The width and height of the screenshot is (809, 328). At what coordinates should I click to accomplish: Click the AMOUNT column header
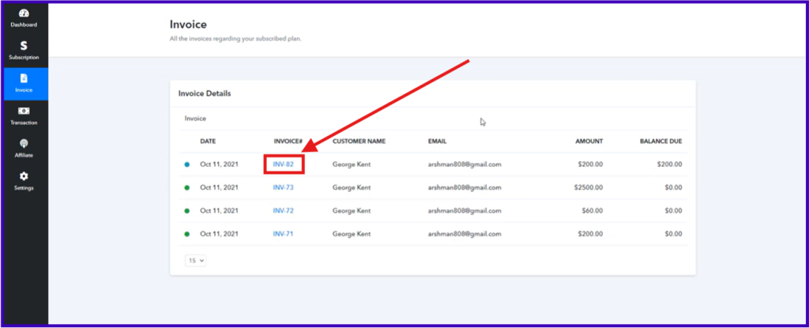pyautogui.click(x=589, y=141)
